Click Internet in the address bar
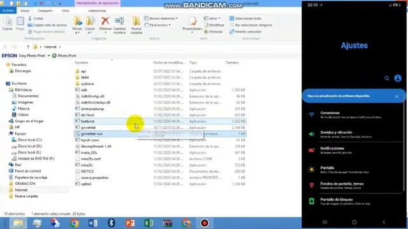 pos(50,47)
